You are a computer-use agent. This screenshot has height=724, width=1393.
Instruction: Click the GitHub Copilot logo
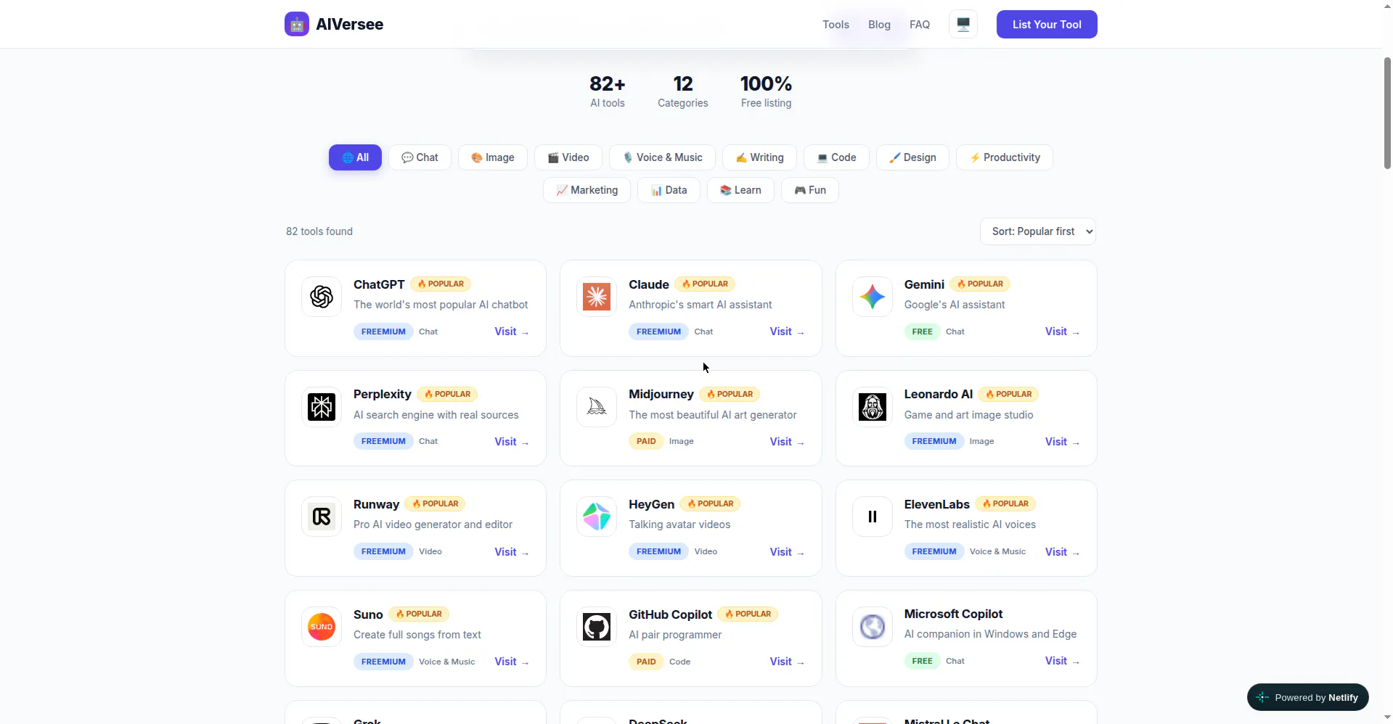pos(597,627)
